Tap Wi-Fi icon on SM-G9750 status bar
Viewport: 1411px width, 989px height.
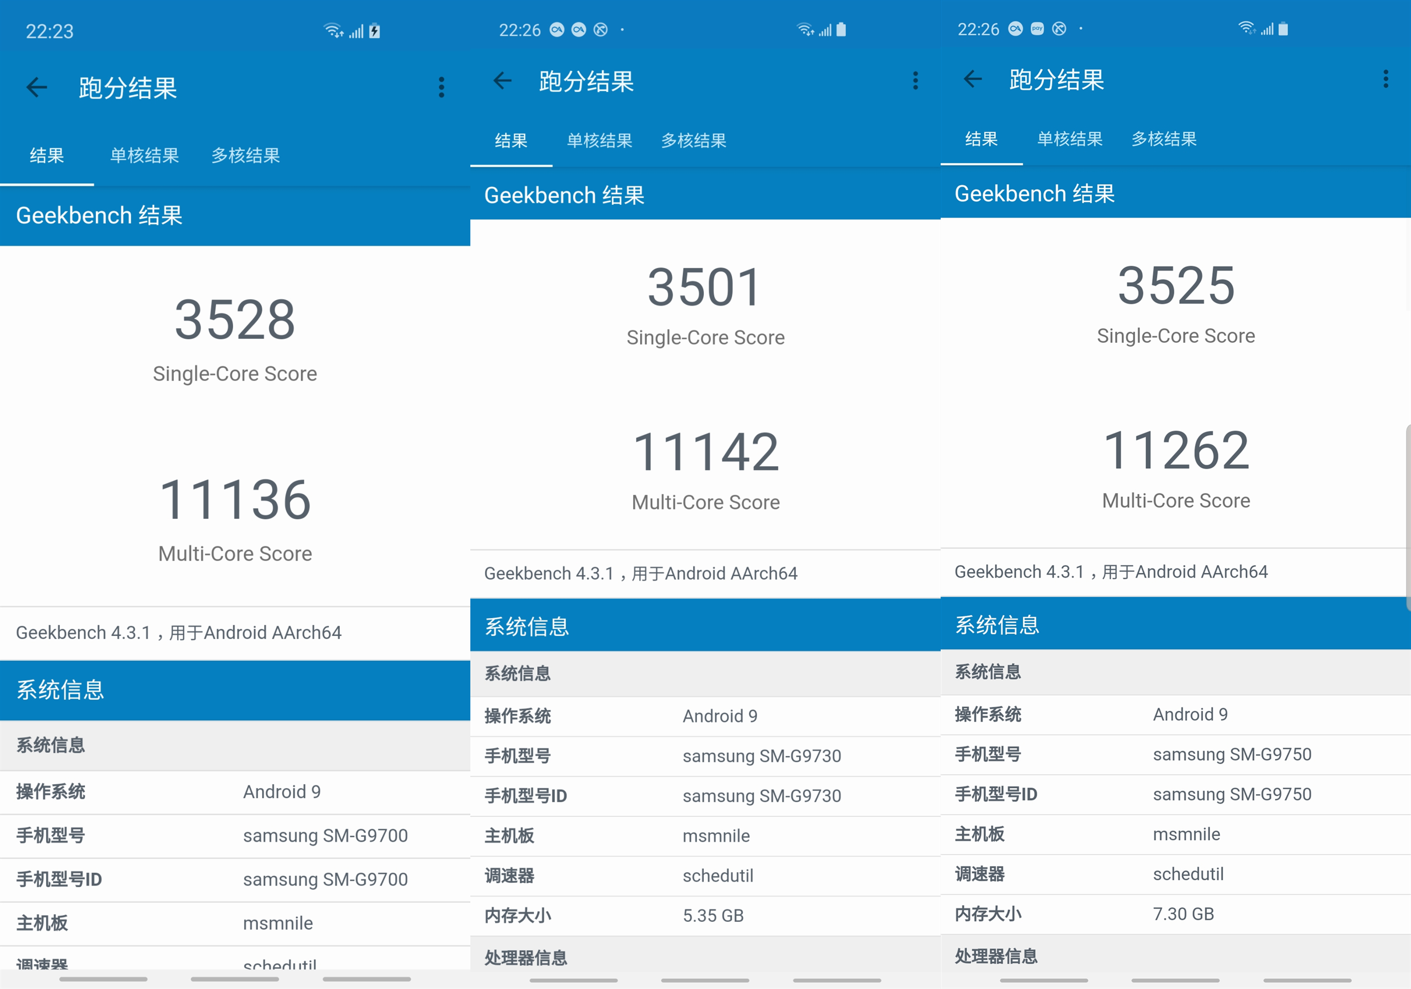1247,28
